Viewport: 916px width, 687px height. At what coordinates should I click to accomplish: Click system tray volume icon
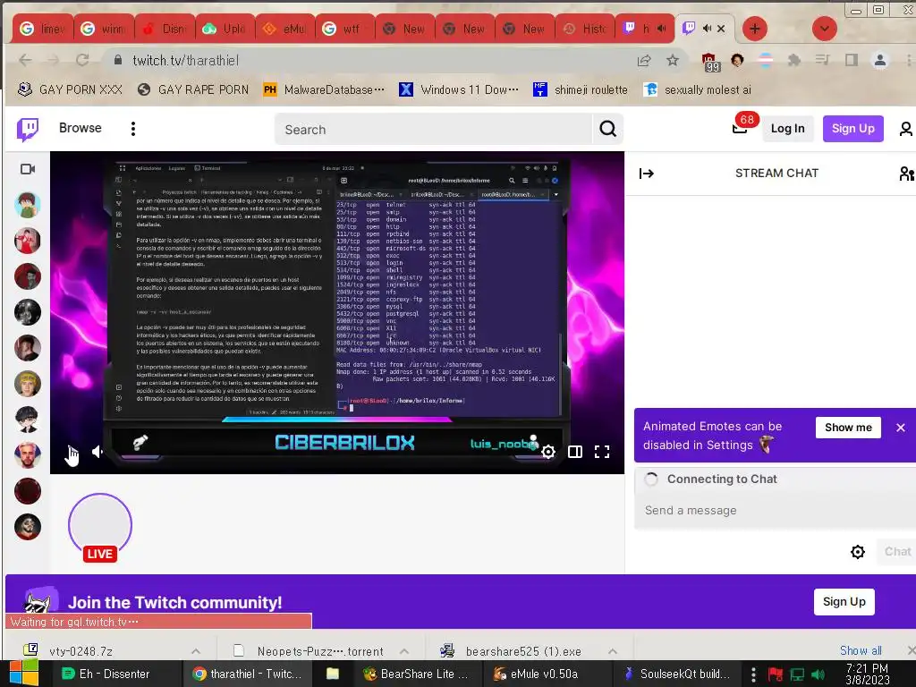point(818,674)
